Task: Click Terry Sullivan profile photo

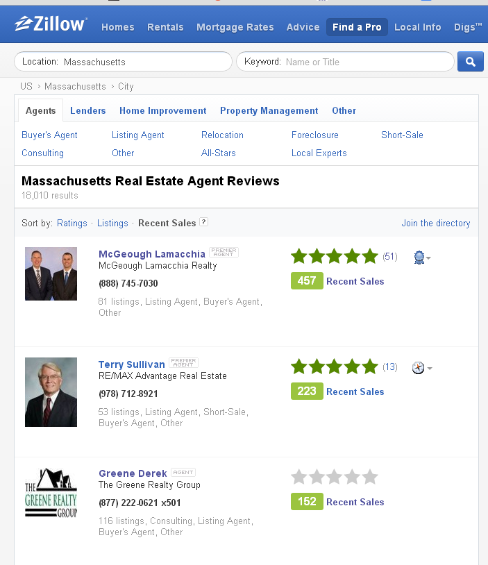Action: tap(51, 392)
